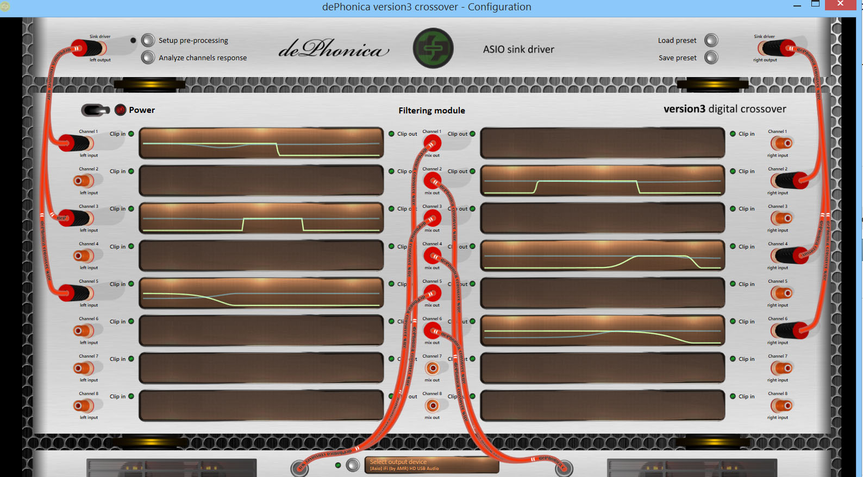Click Channel 3 right Clip in LED
The width and height of the screenshot is (863, 477).
pos(733,208)
